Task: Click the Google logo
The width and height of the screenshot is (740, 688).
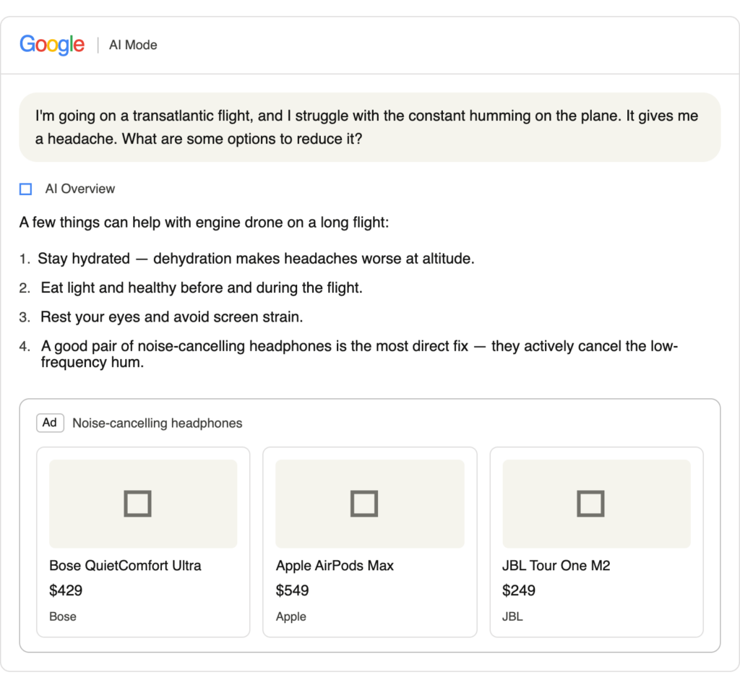Action: [52, 44]
